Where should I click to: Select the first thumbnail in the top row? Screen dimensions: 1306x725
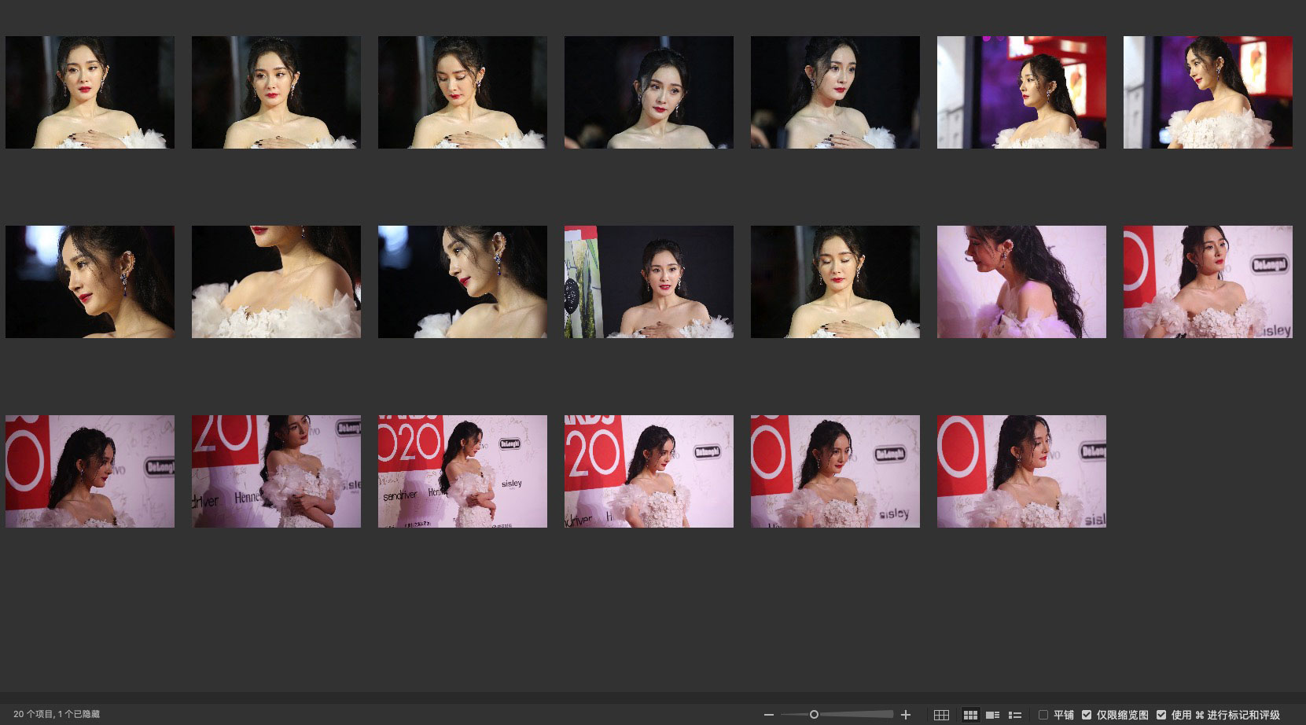click(x=90, y=92)
